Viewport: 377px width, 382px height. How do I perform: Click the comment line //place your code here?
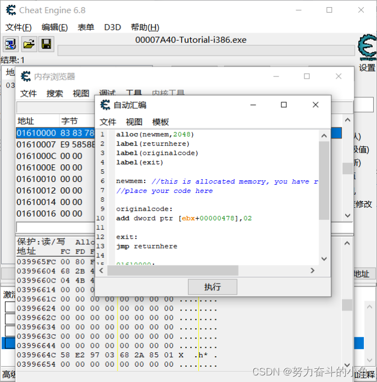164,191
